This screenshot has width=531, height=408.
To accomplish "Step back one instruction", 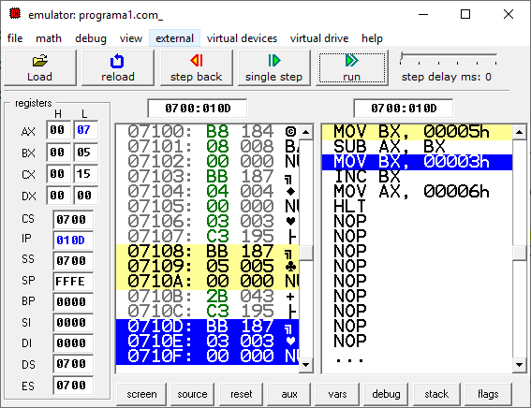I will tap(196, 67).
